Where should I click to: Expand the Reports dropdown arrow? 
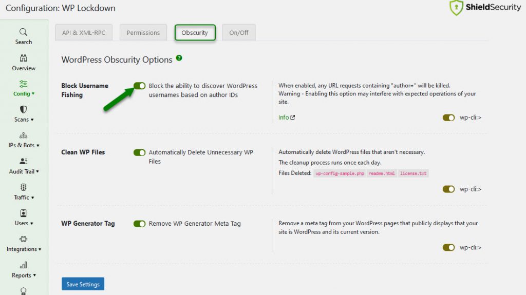pyautogui.click(x=34, y=275)
